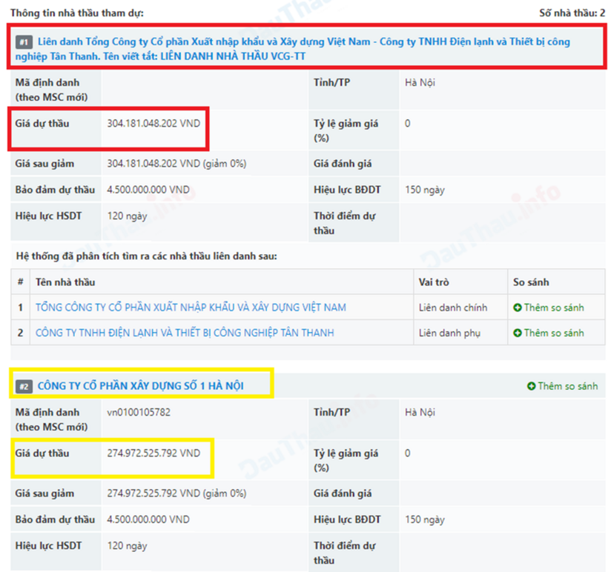Click the 'Số nhà thầu: 2' count text

pyautogui.click(x=572, y=13)
